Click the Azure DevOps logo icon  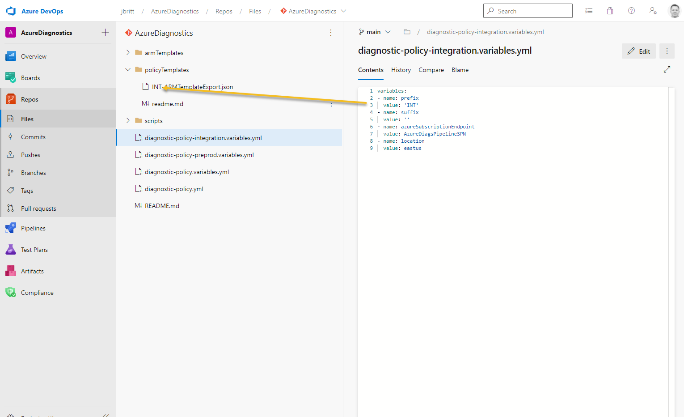click(x=11, y=11)
